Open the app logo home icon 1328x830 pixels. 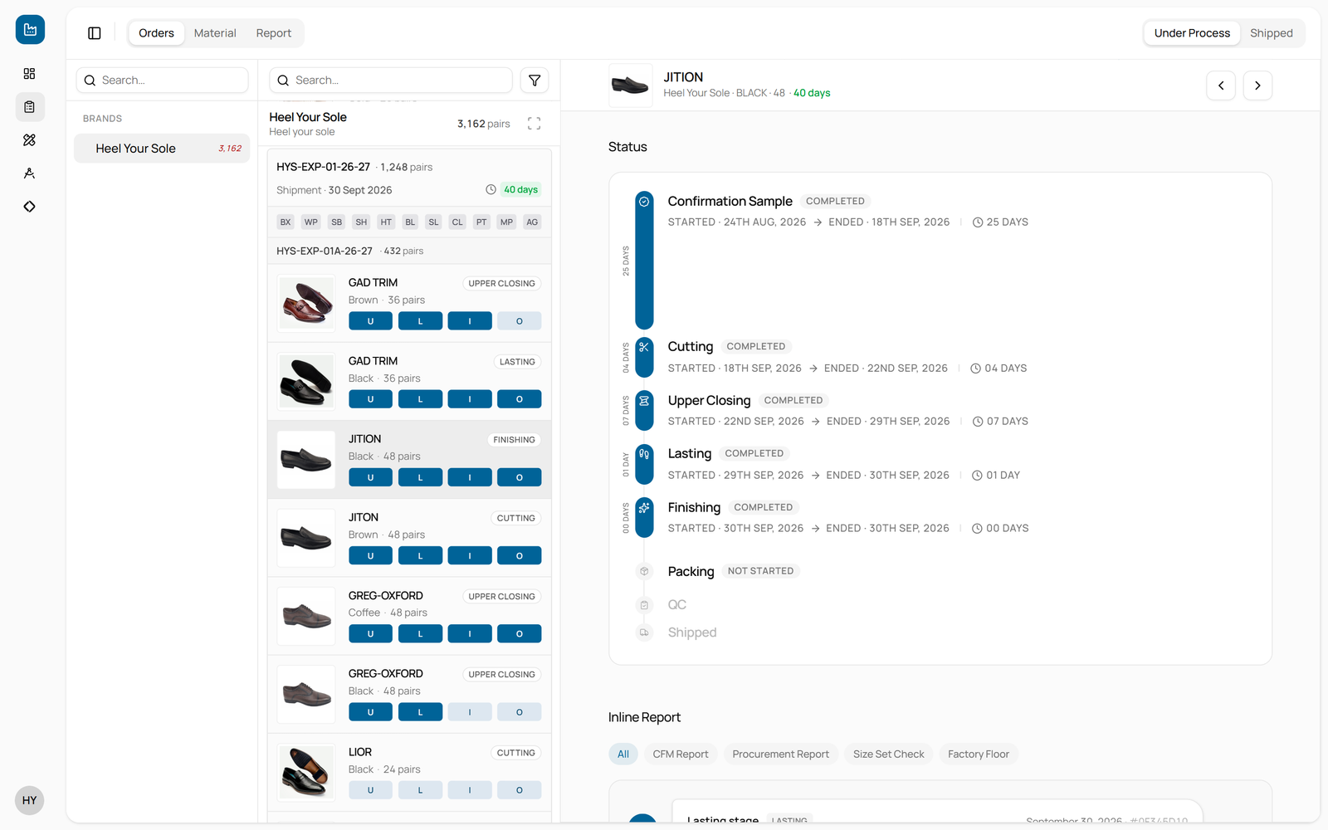30,30
